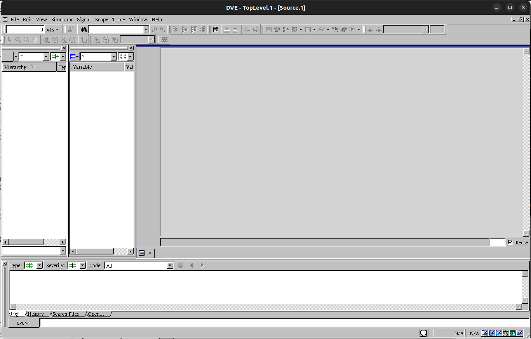The width and height of the screenshot is (531, 339).
Task: Select the hand pan tool
Action: [x=35, y=40]
